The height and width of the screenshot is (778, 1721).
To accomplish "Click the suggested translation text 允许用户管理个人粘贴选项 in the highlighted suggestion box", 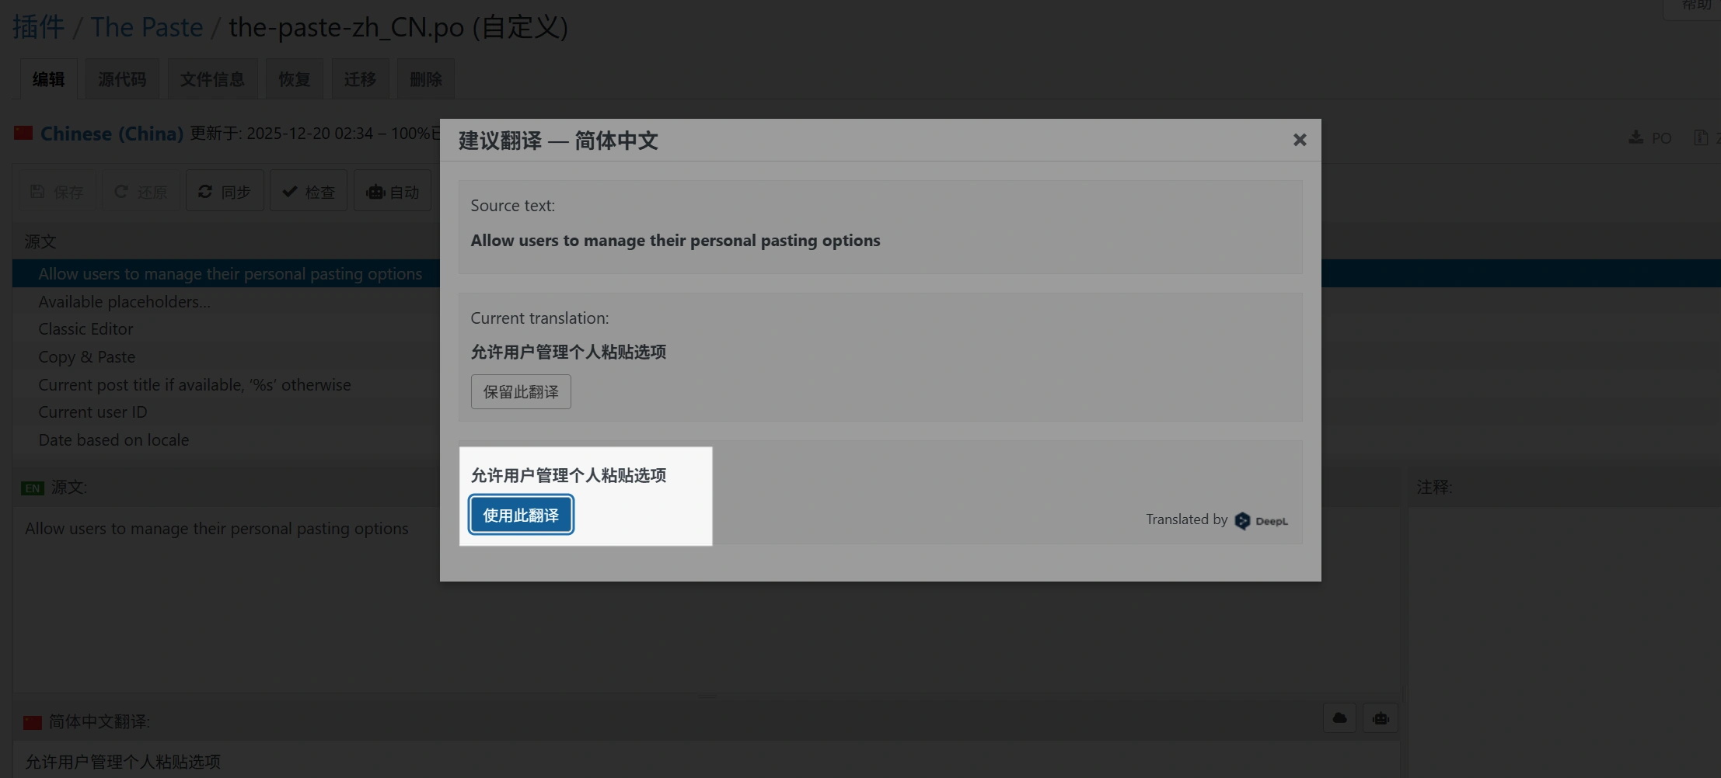I will (x=568, y=475).
